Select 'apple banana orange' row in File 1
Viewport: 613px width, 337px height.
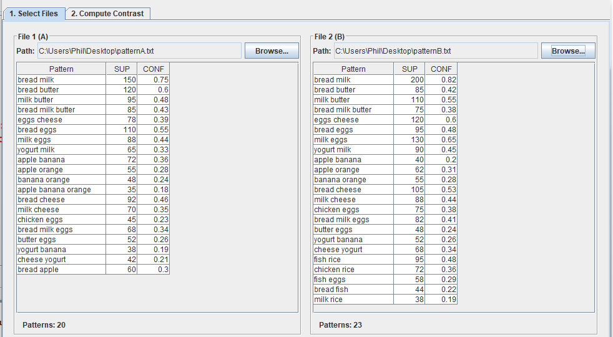(61, 190)
